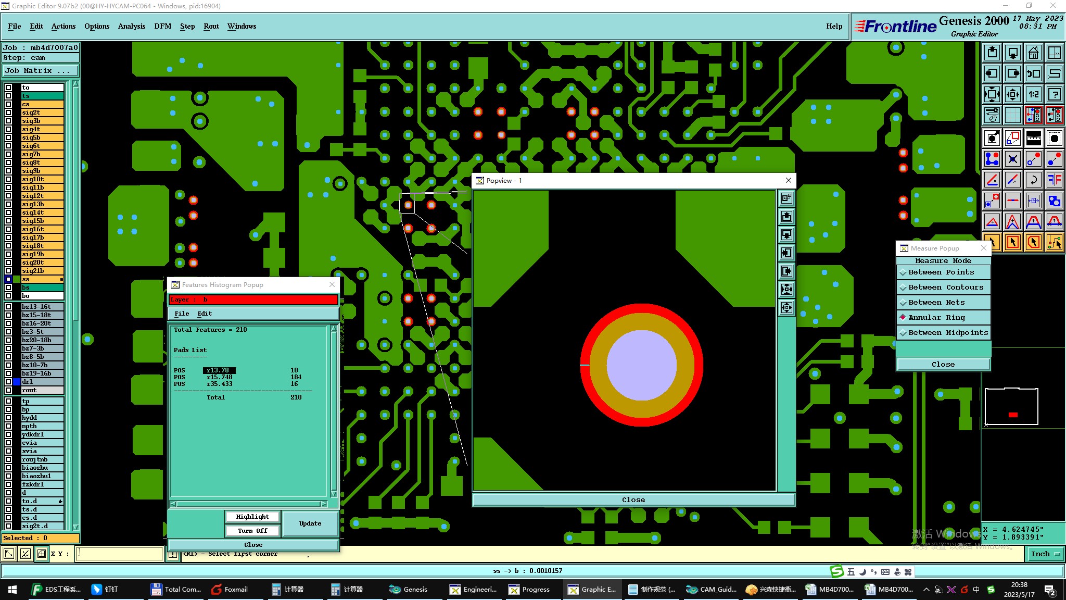Toggle the checkbox beside layer sig2t

(8, 113)
